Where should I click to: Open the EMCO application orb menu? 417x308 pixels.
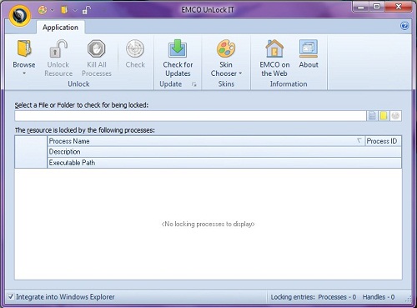click(x=20, y=15)
